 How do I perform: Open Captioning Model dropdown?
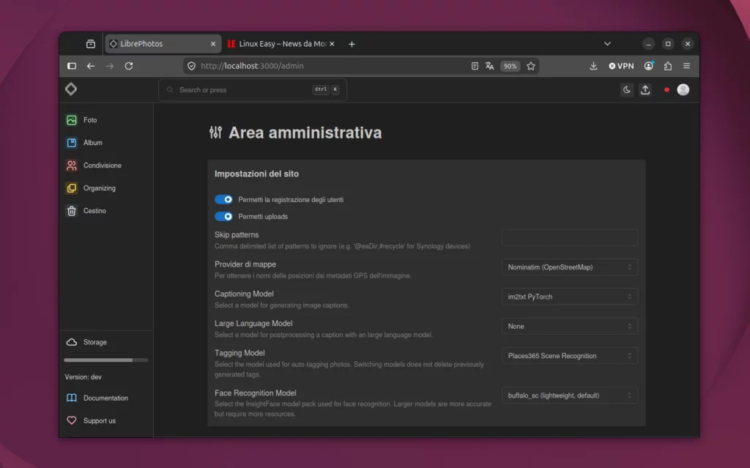(570, 297)
